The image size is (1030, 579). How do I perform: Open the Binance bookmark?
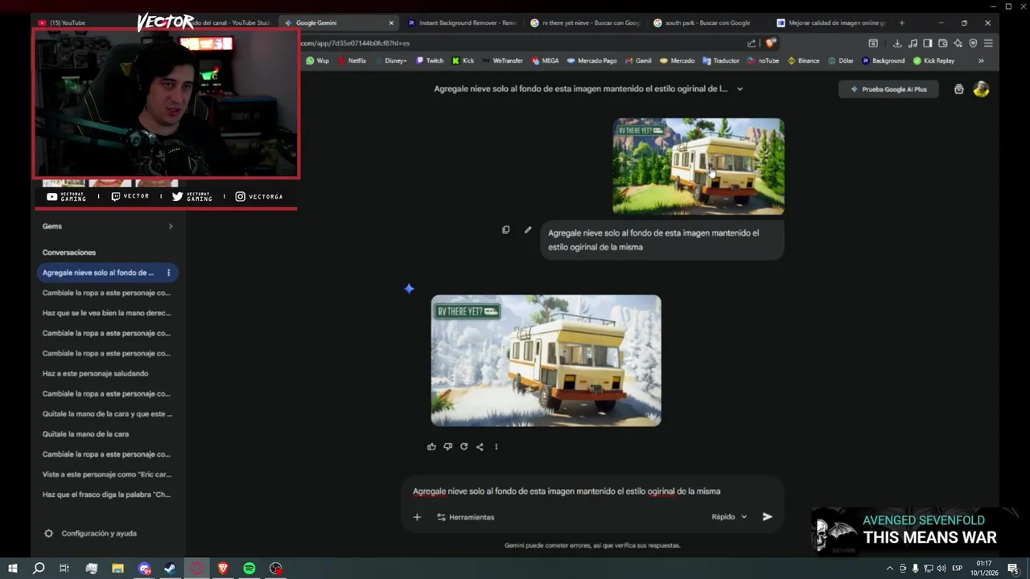803,60
